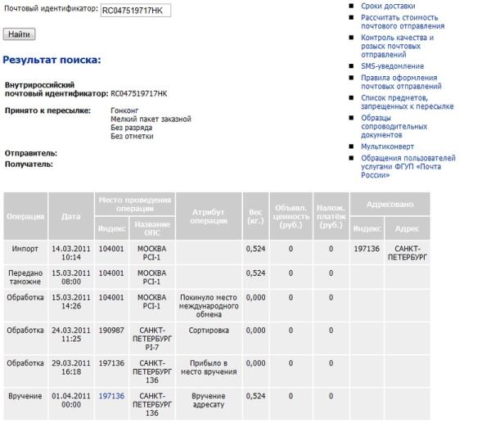This screenshot has height=423, width=491.
Task: Click the Результат поиска heading
Action: pos(52,60)
